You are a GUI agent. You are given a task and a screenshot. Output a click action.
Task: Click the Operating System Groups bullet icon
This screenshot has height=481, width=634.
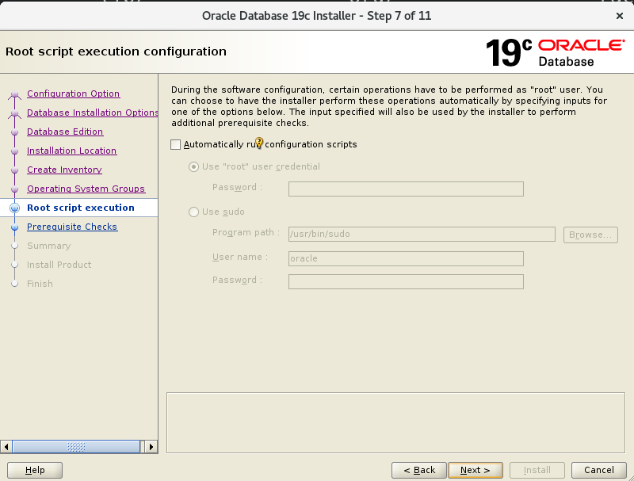pyautogui.click(x=14, y=189)
